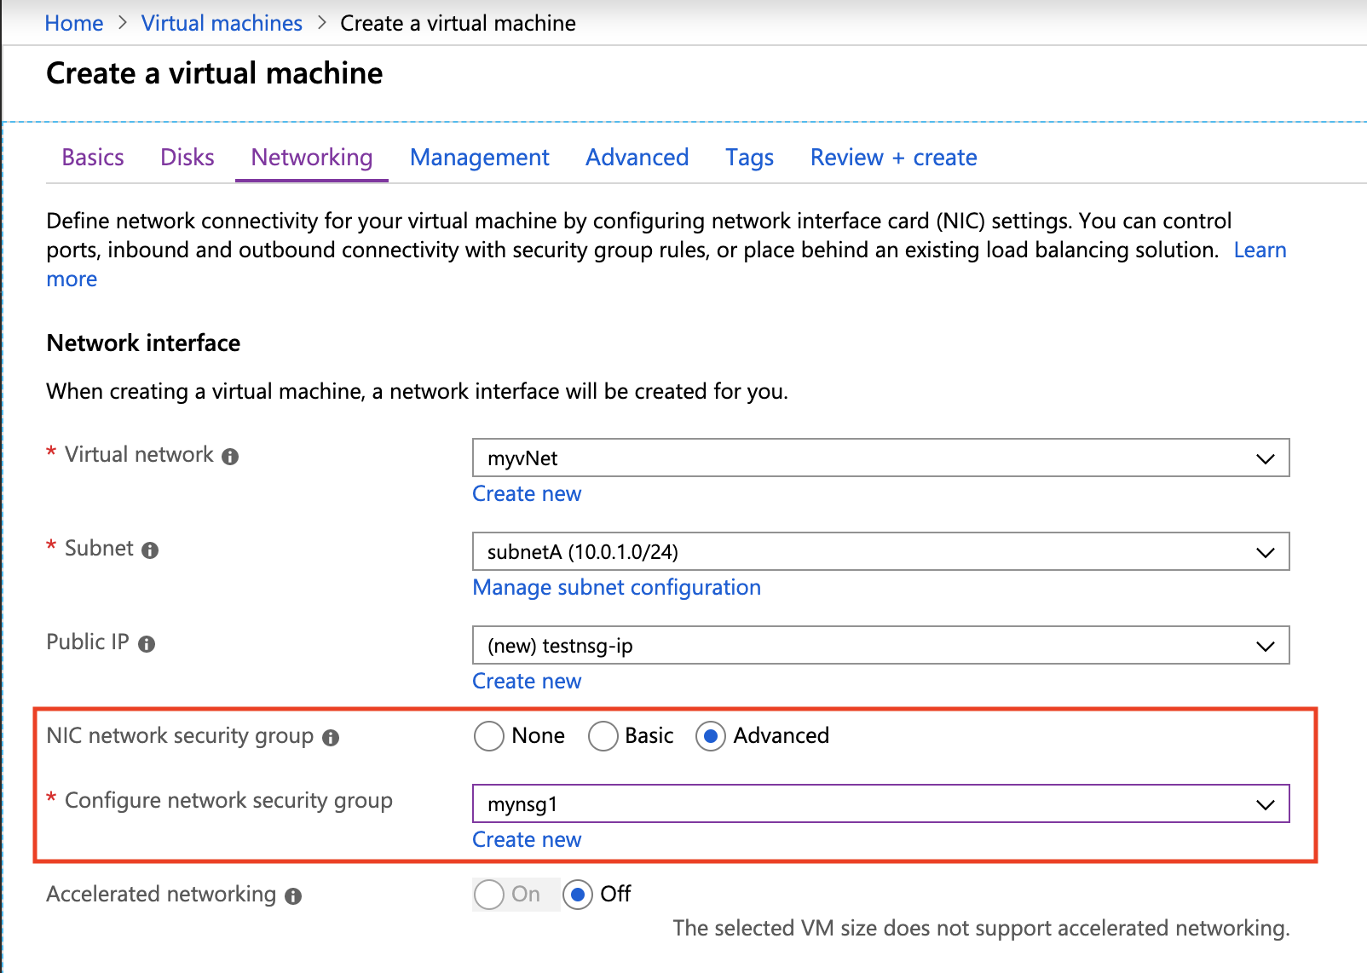Go to the Disks tab
Screen dimensions: 1367x973
point(187,158)
